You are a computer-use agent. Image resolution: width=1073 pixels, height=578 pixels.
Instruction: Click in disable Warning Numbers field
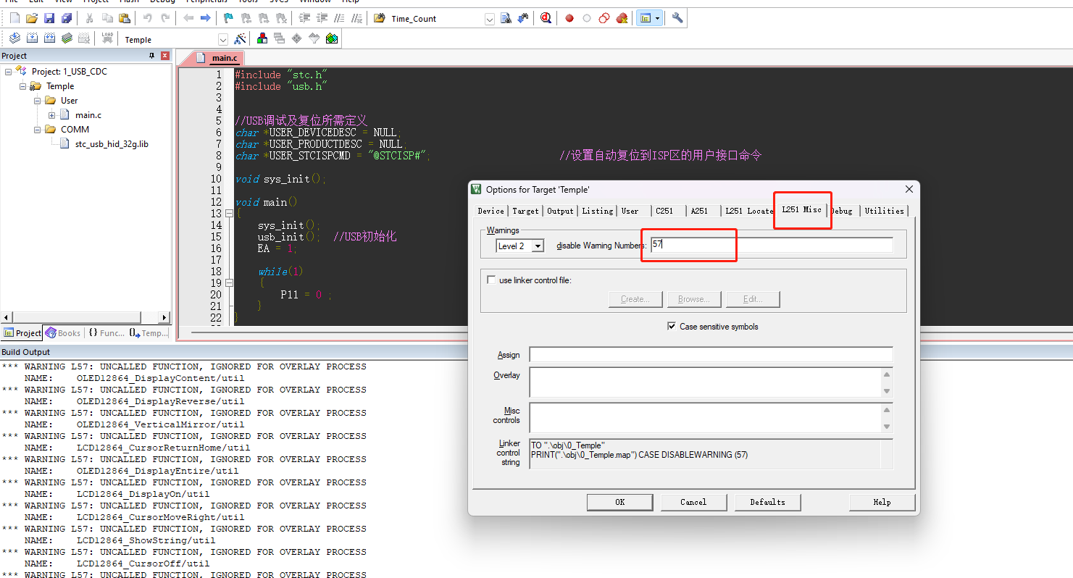tap(772, 246)
